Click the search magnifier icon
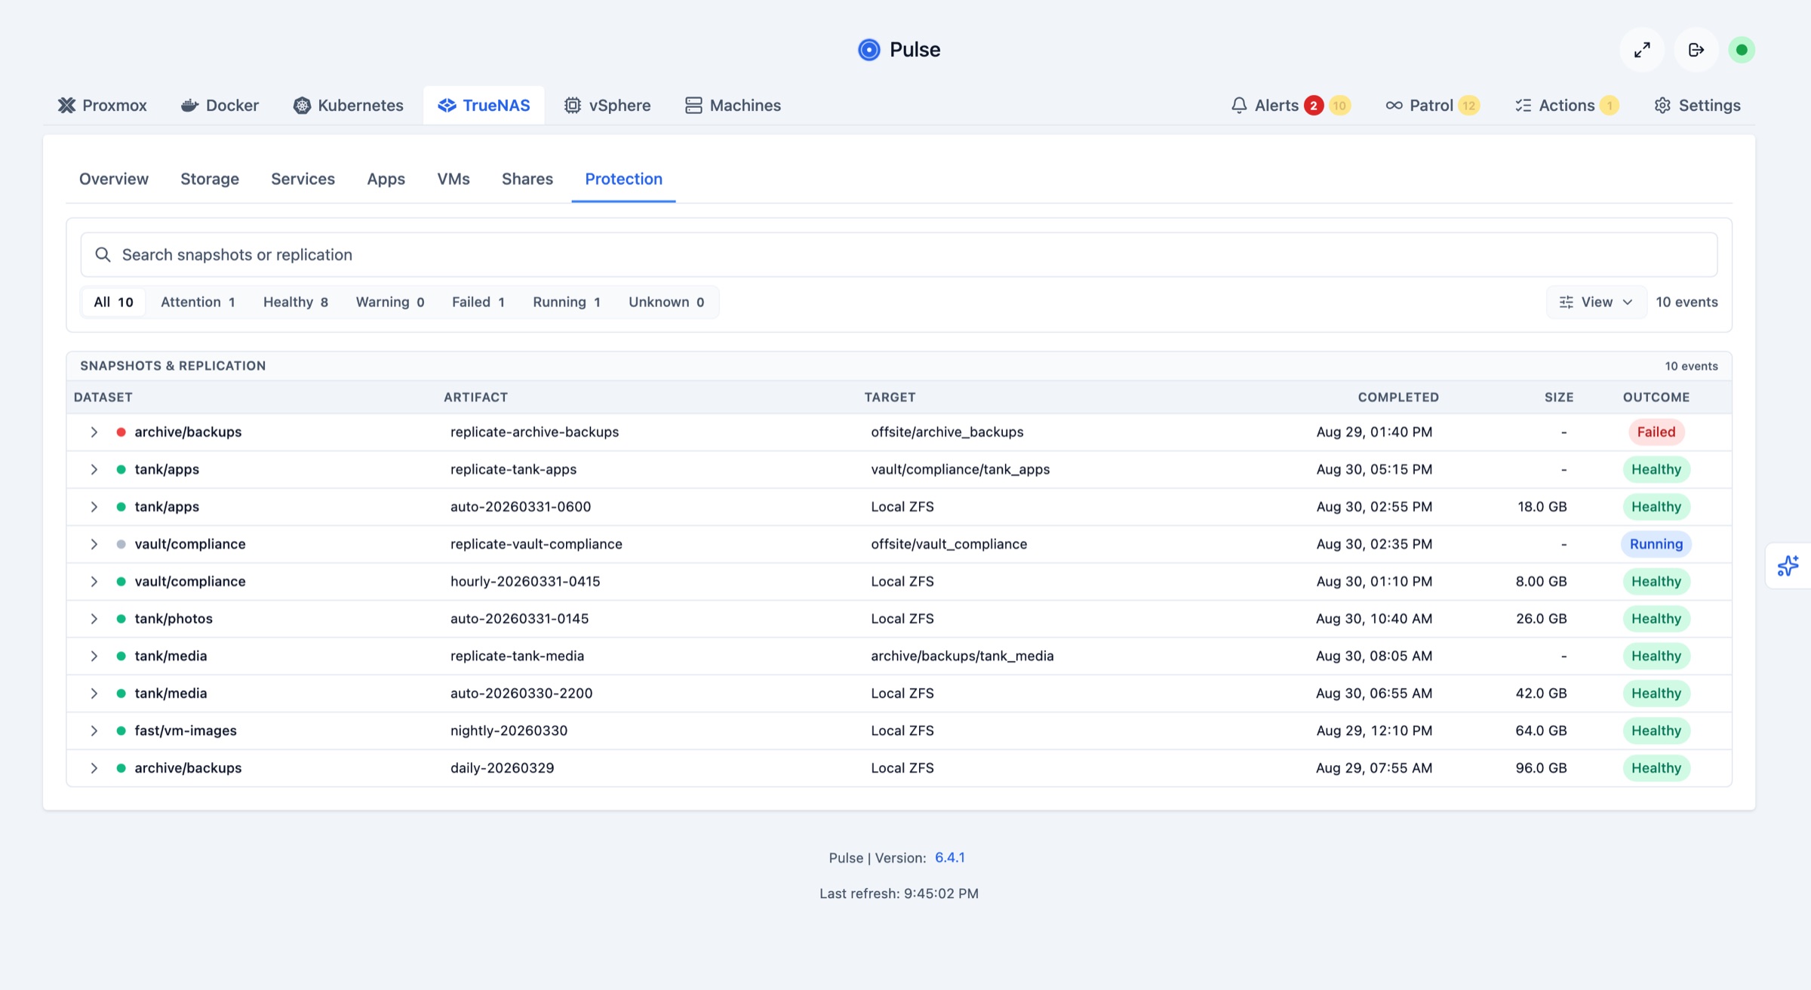 pyautogui.click(x=103, y=255)
